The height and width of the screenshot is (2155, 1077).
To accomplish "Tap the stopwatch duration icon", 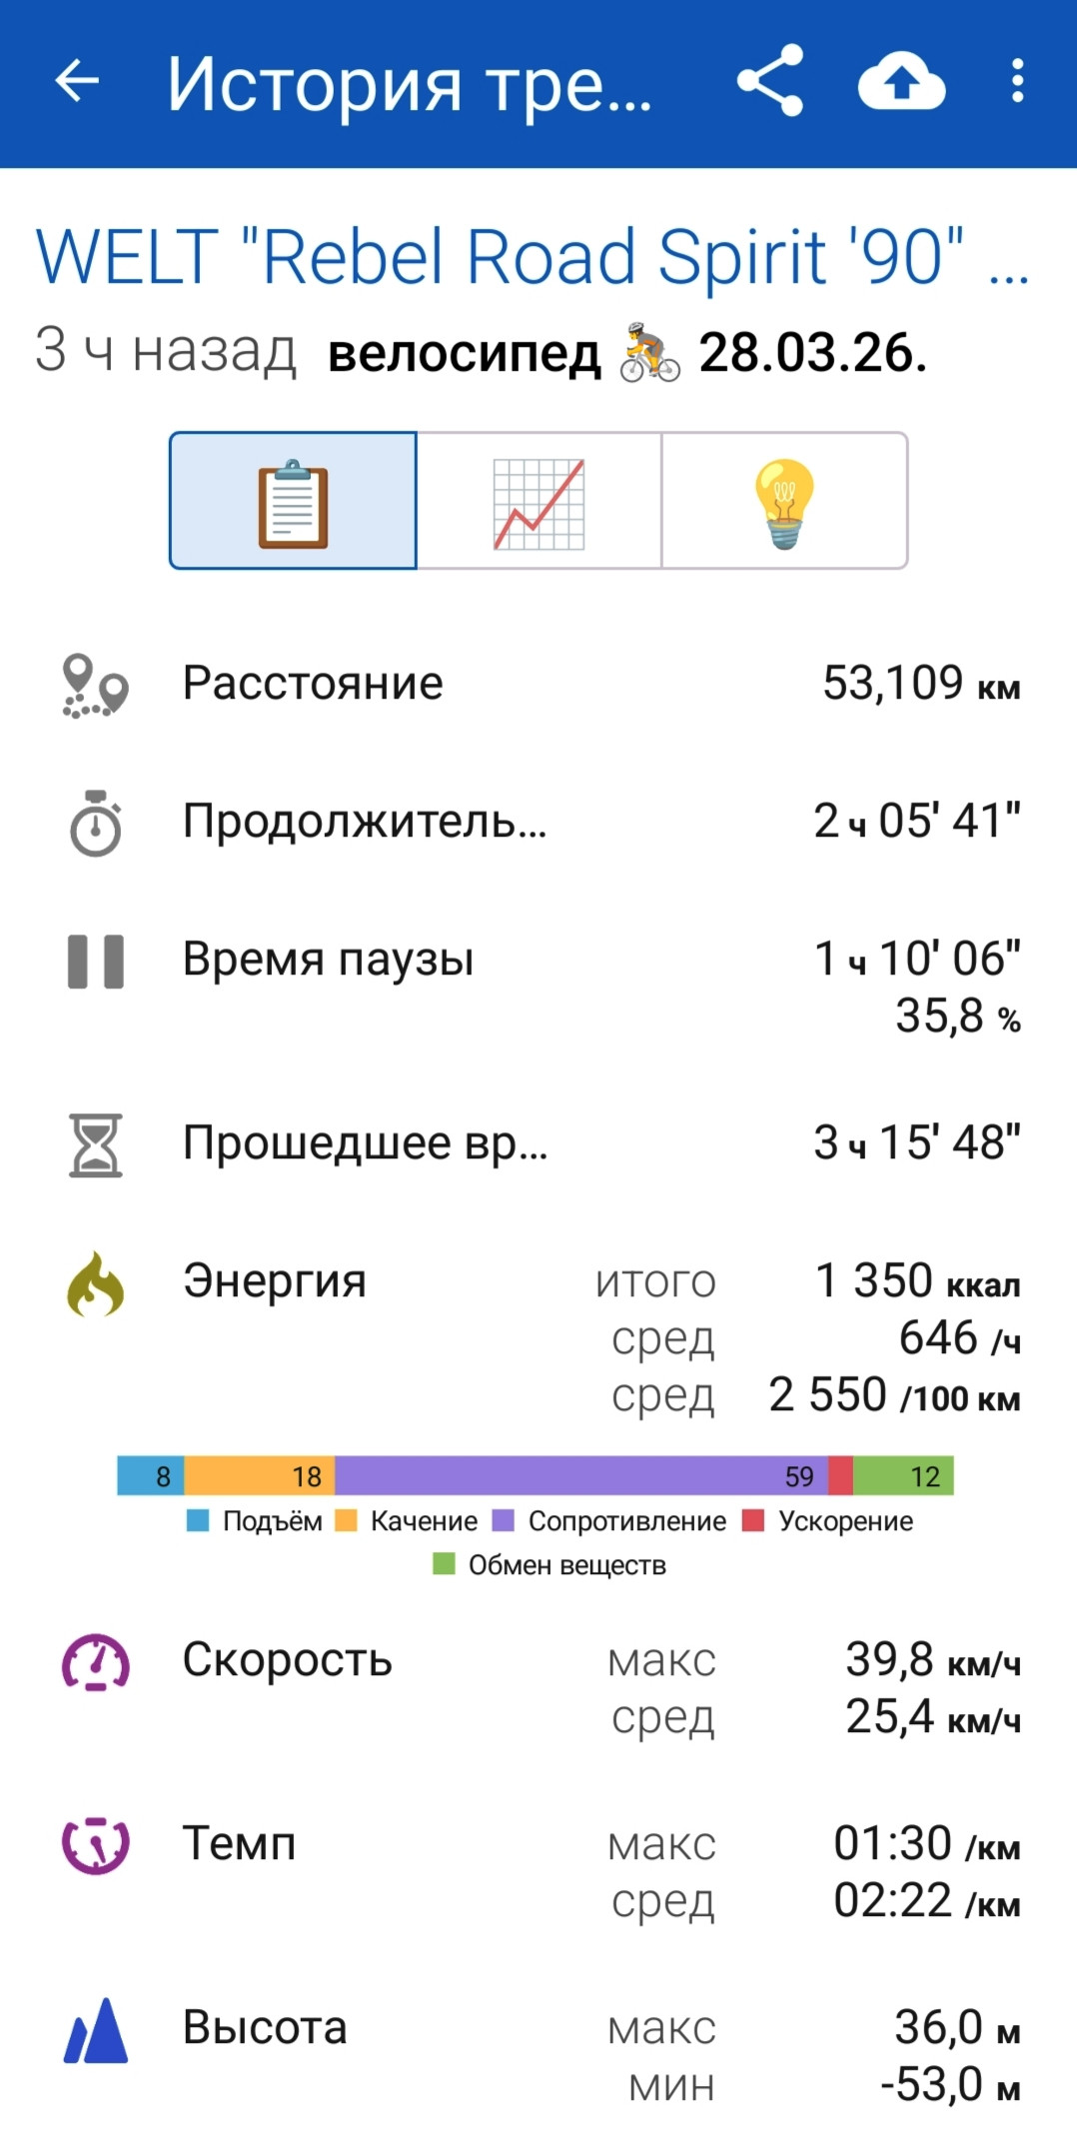I will tap(96, 824).
